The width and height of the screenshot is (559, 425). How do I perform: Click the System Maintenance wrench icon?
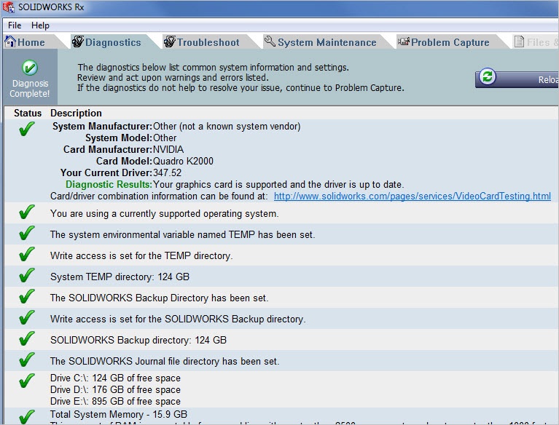[270, 41]
